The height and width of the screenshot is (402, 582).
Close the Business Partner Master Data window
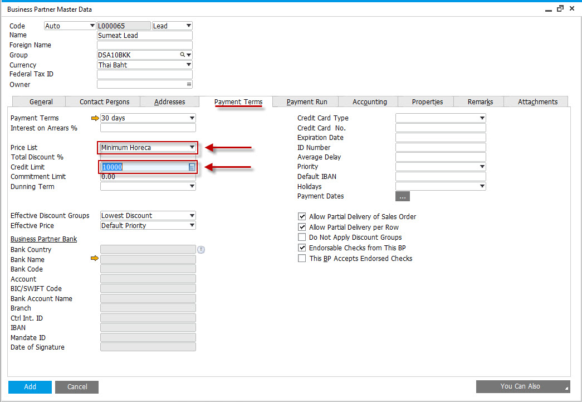[x=572, y=8]
